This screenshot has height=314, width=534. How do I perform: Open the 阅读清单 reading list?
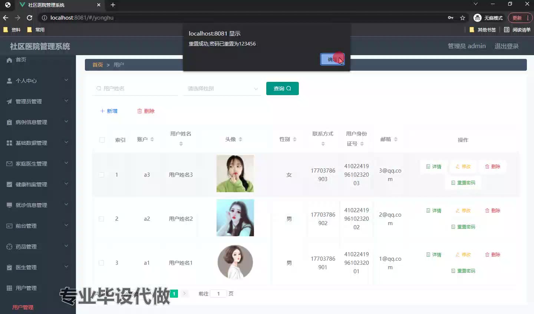(517, 30)
